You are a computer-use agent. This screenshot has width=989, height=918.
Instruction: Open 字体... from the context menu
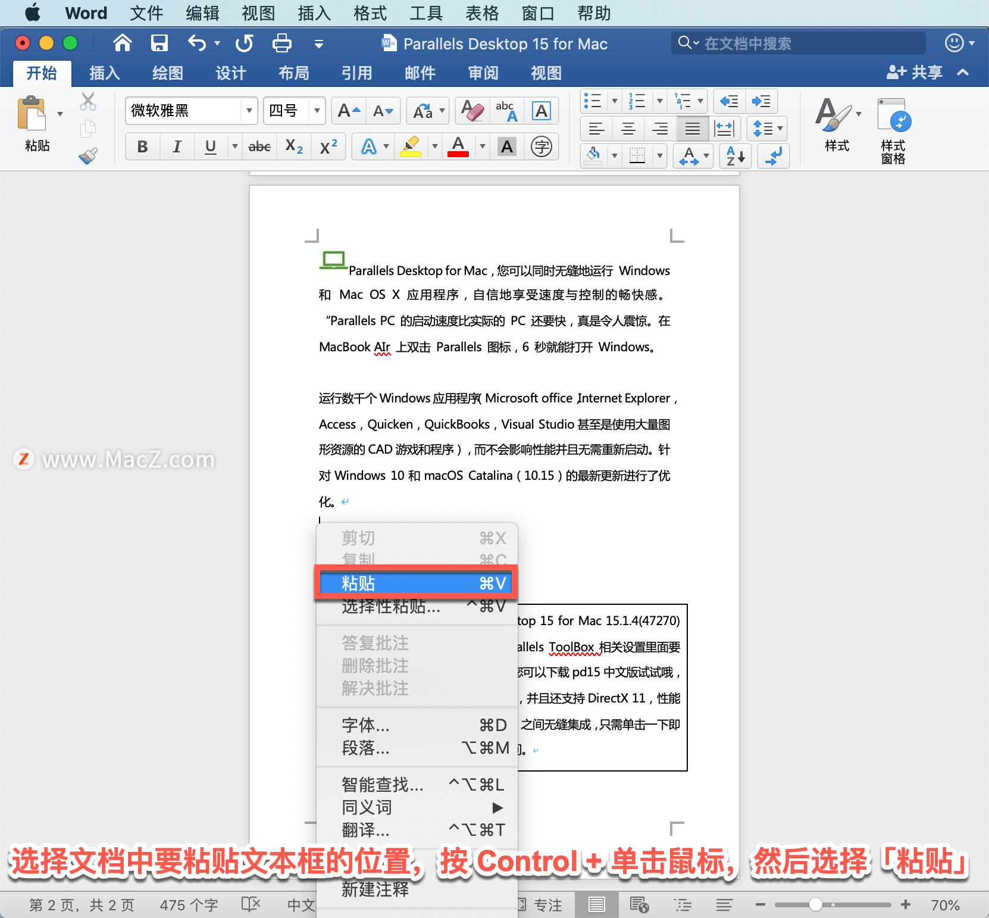[416, 725]
